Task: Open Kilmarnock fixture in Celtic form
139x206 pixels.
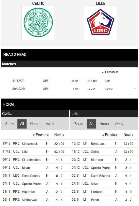Action: pos(35,144)
